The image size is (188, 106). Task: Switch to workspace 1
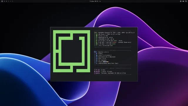4,1
